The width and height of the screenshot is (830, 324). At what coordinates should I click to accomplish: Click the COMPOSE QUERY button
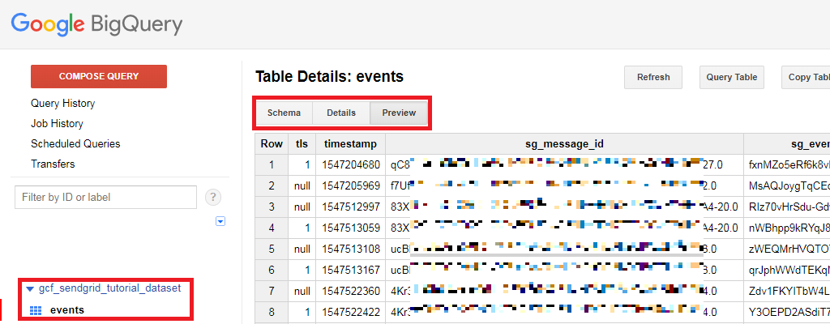coord(99,76)
